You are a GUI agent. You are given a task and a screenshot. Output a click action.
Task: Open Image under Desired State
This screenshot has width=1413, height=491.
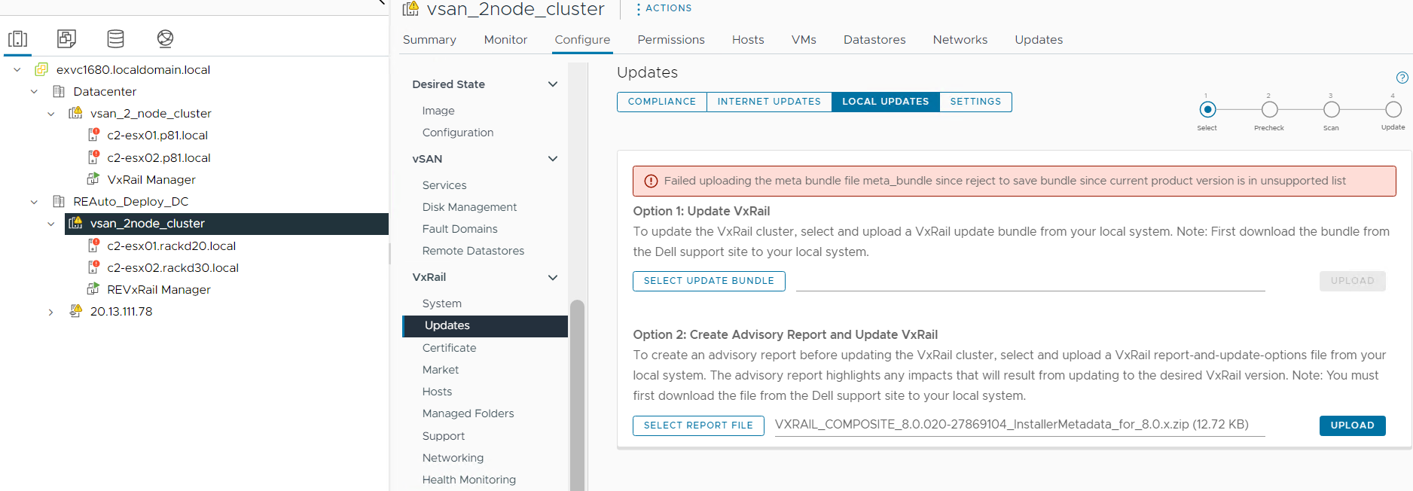pos(438,111)
